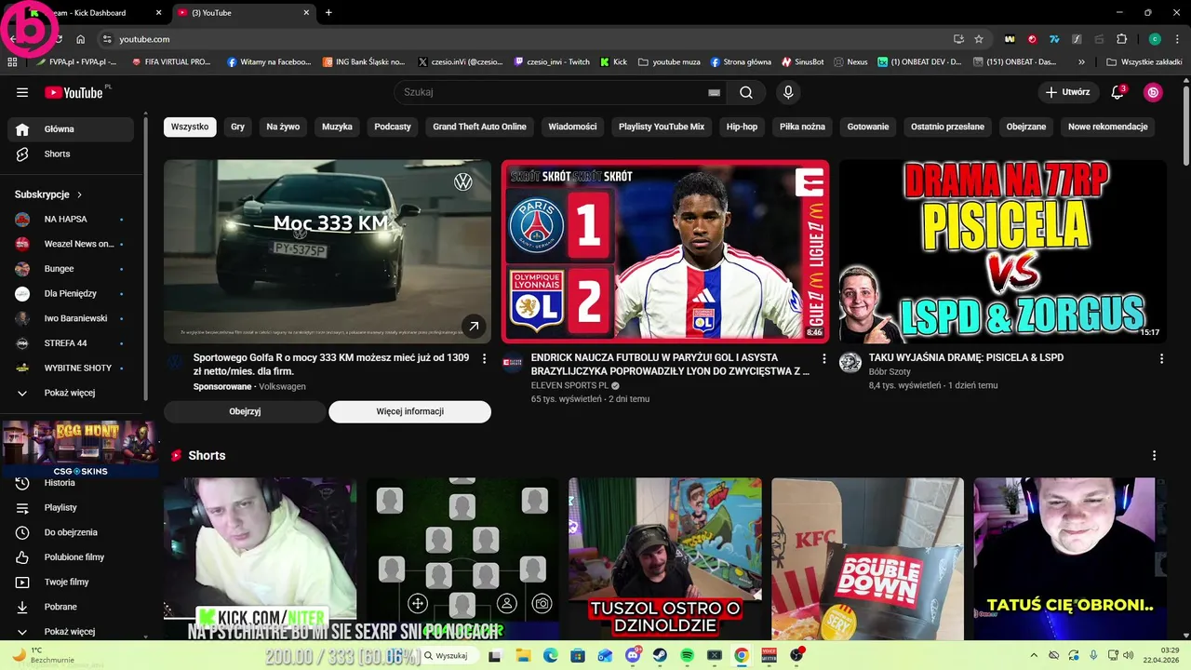This screenshot has height=670, width=1191.
Task: Select the Grand Theft Auto Online chip
Action: click(479, 127)
